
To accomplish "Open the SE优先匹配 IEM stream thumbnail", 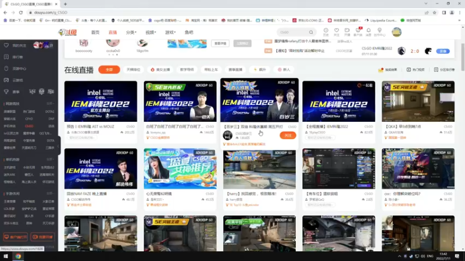I will point(180,101).
